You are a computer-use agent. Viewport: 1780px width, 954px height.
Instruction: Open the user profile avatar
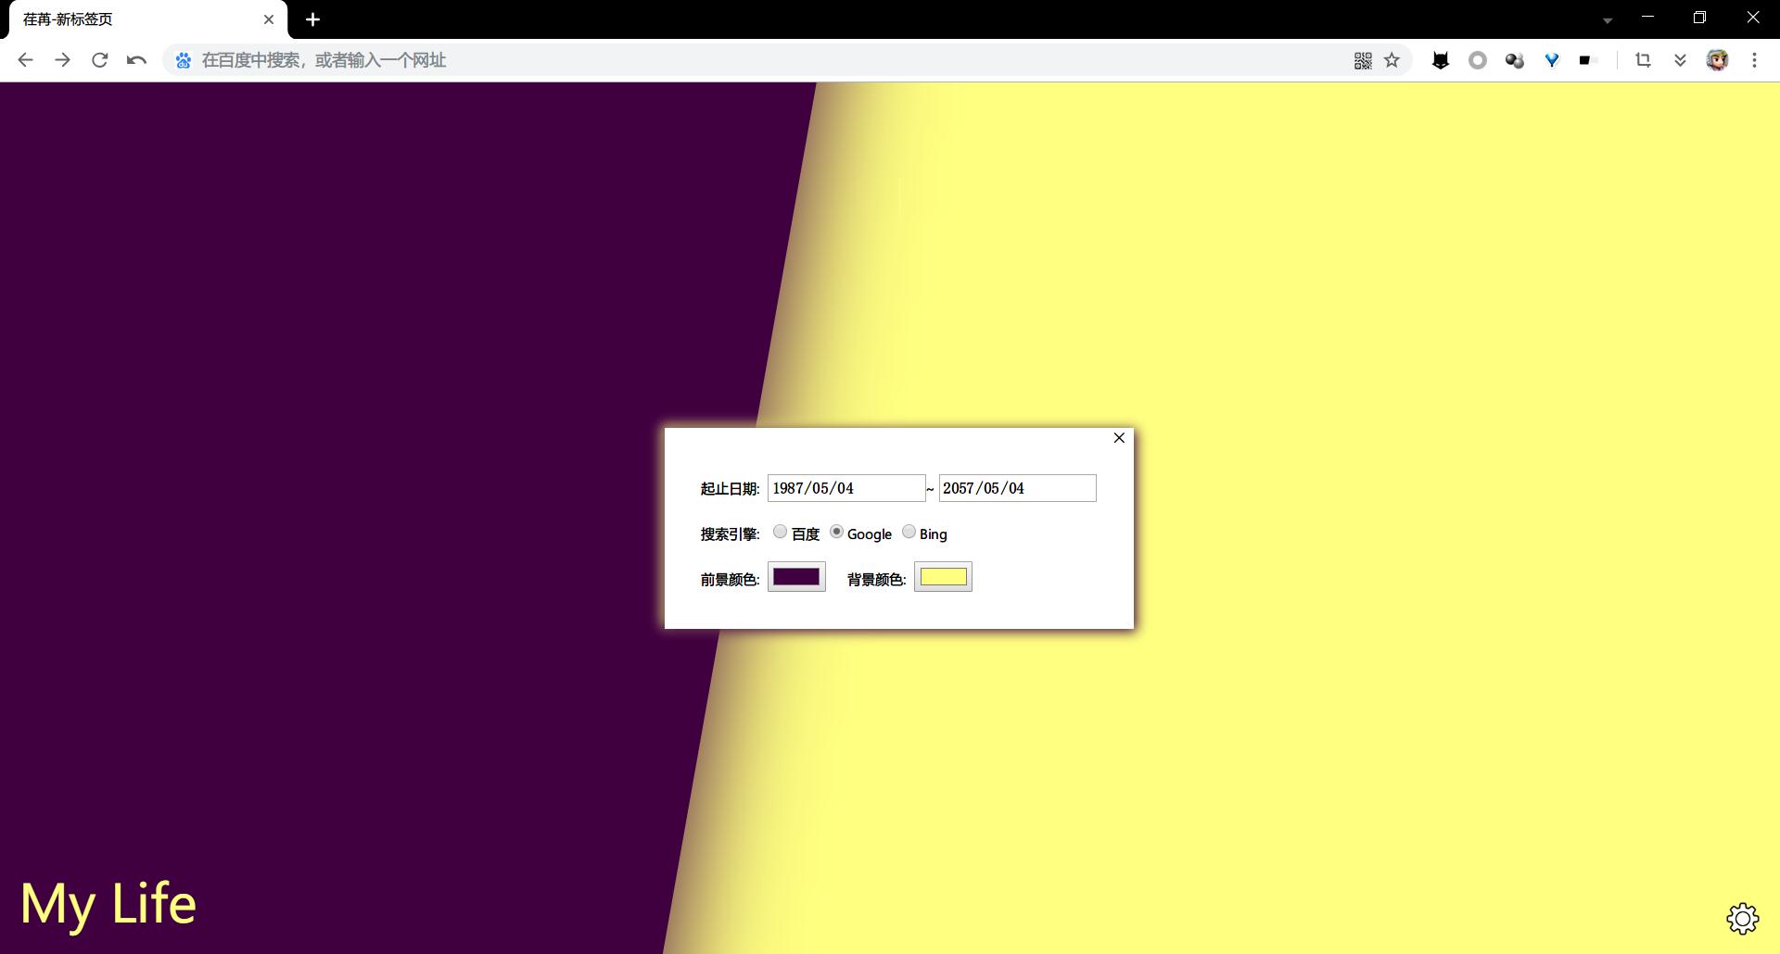[1717, 60]
